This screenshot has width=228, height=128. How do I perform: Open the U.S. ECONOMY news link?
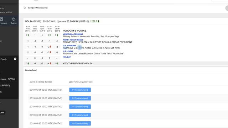[x=69, y=46]
